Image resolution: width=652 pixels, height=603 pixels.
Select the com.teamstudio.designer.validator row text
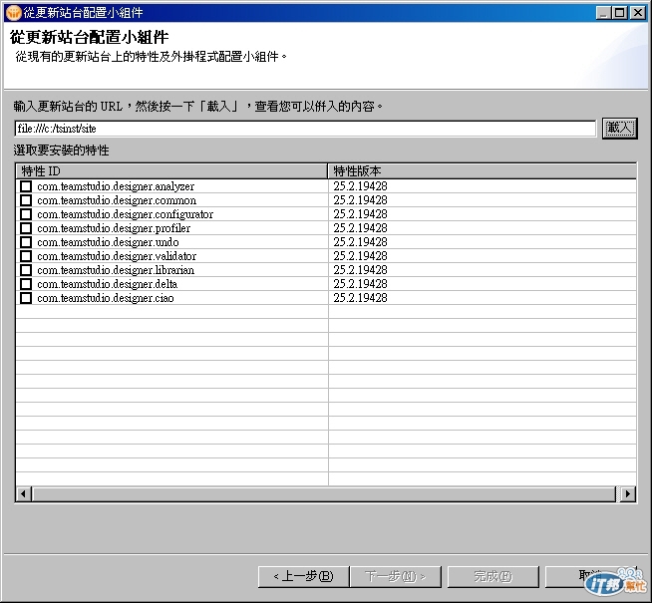point(117,256)
